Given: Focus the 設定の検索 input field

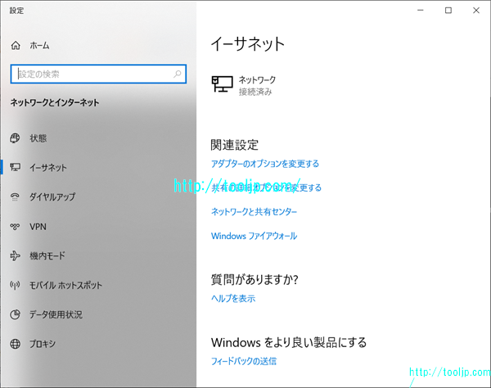Looking at the screenshot, I should tap(98, 74).
